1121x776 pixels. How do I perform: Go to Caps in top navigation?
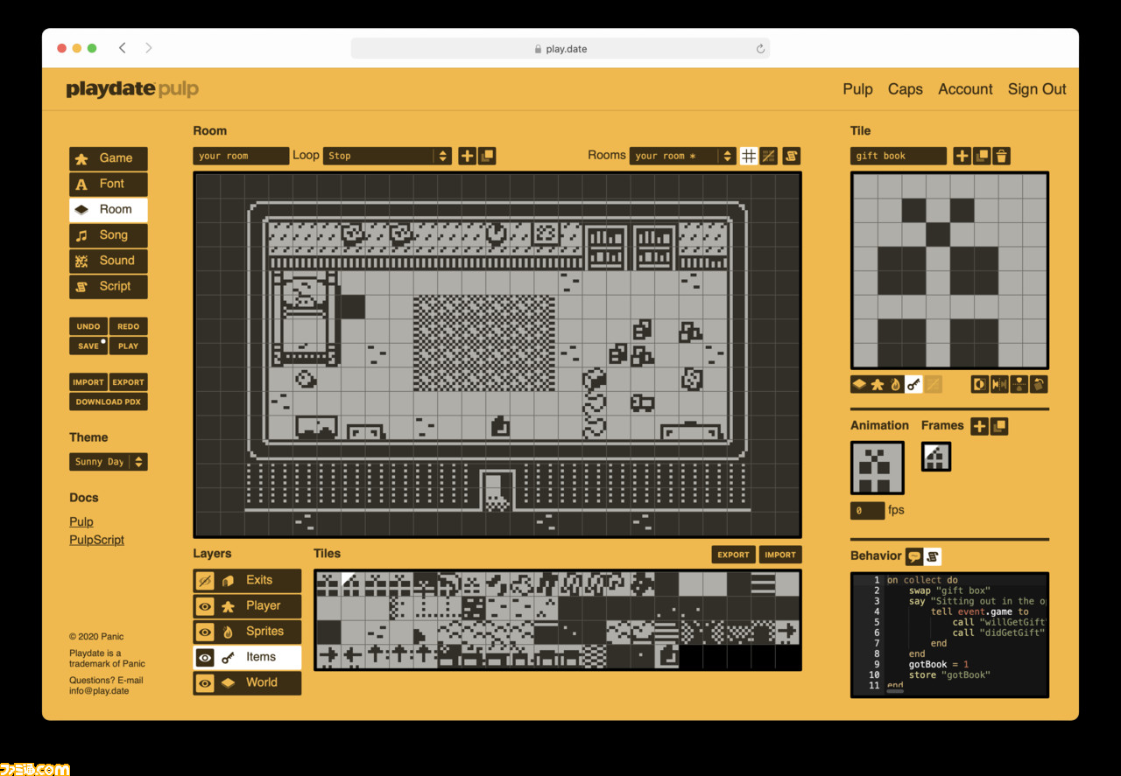pos(906,89)
